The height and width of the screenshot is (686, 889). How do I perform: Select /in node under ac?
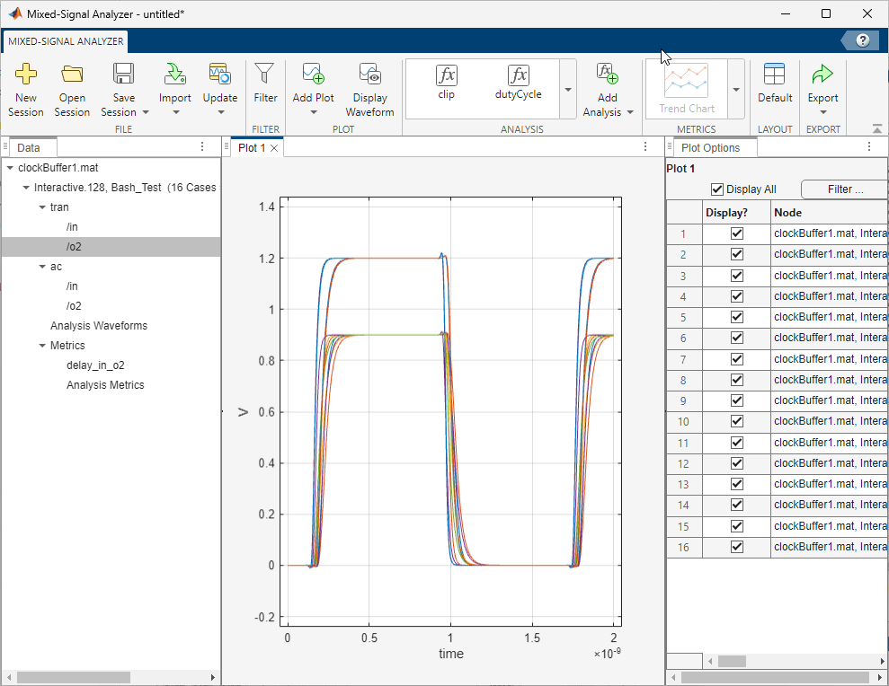[x=72, y=286]
